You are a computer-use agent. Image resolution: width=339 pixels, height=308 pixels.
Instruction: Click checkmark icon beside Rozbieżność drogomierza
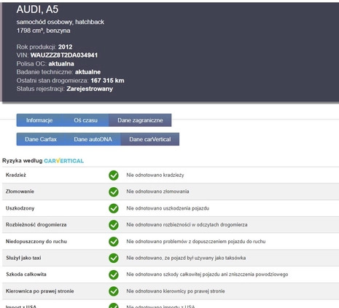114,225
